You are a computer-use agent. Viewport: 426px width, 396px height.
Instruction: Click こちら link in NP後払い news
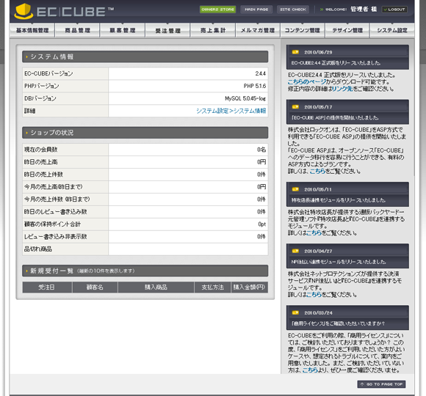click(x=314, y=294)
